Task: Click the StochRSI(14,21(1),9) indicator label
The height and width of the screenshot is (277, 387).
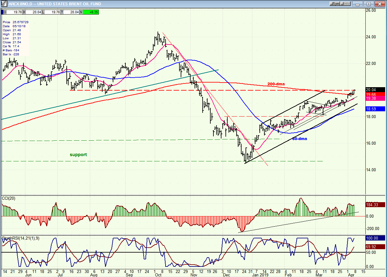Action: 20,239
